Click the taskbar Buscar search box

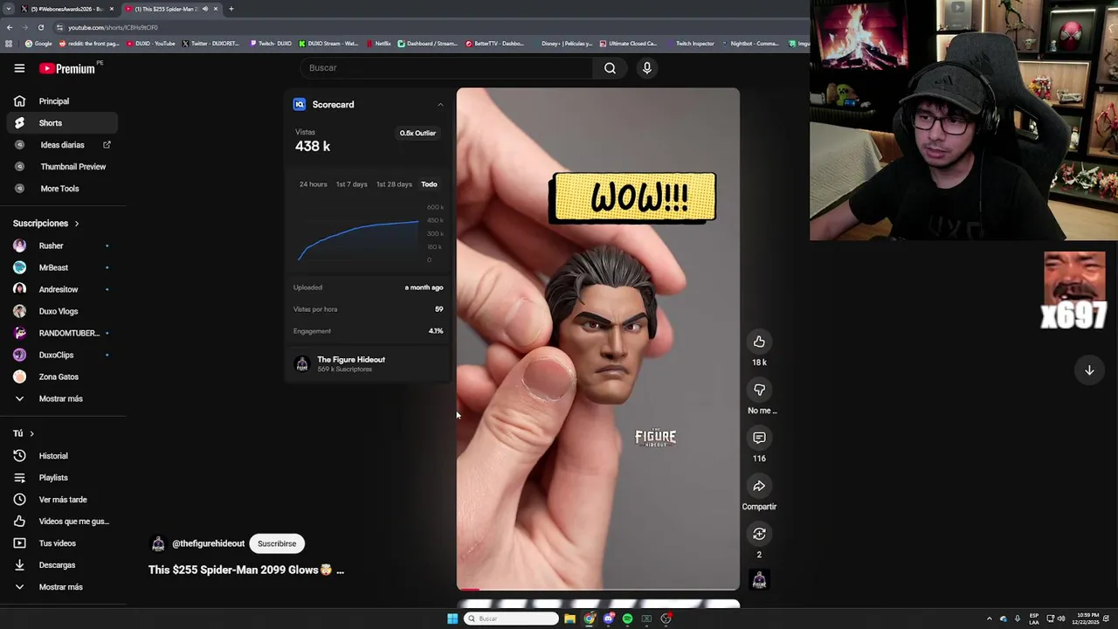click(x=511, y=619)
